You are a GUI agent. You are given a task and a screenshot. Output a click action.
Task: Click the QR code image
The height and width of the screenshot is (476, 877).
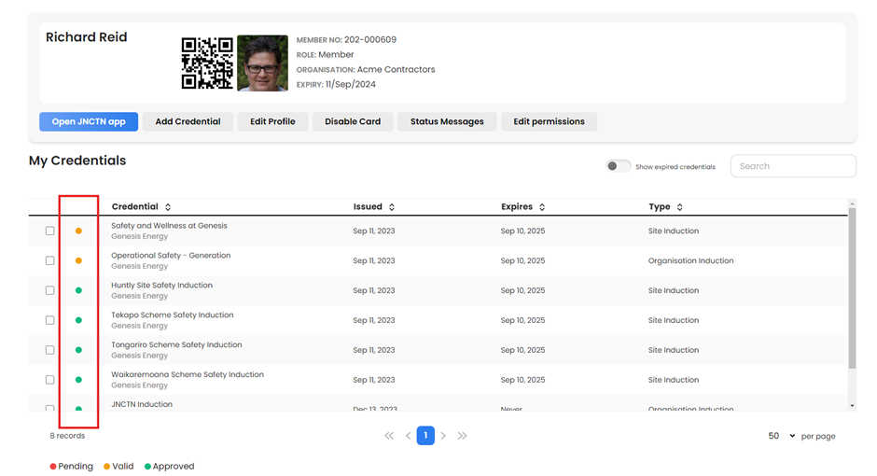207,63
